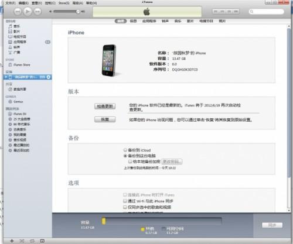Enable 给本地备份加密 checkbox
This screenshot has width=293, height=244.
[x=130, y=161]
